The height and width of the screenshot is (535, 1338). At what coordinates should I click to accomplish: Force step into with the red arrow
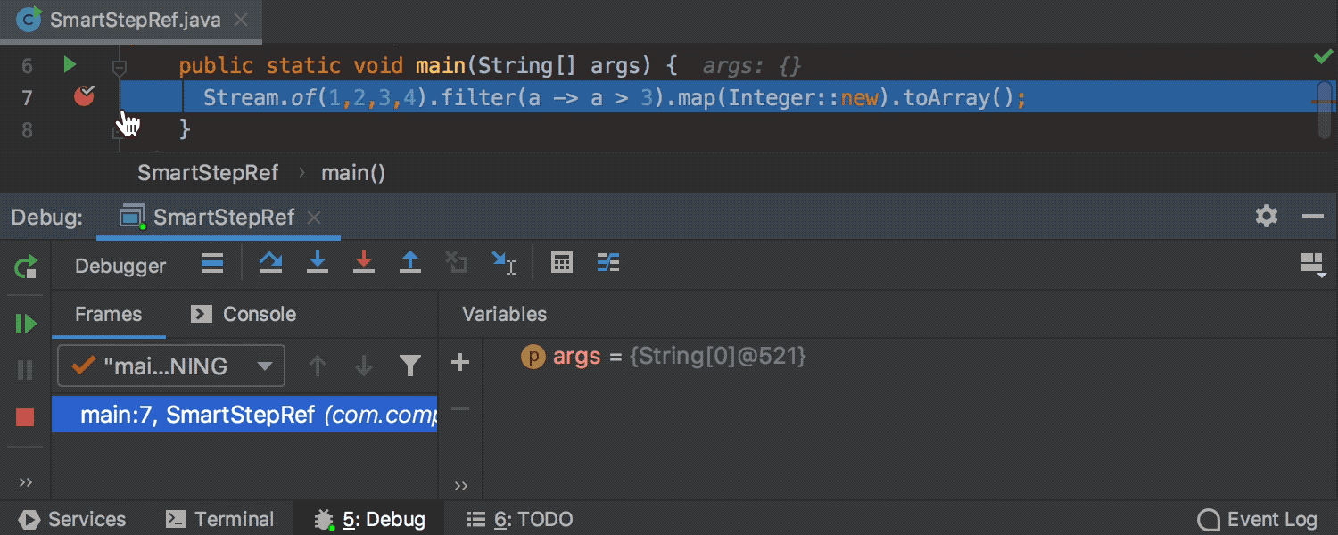364,262
